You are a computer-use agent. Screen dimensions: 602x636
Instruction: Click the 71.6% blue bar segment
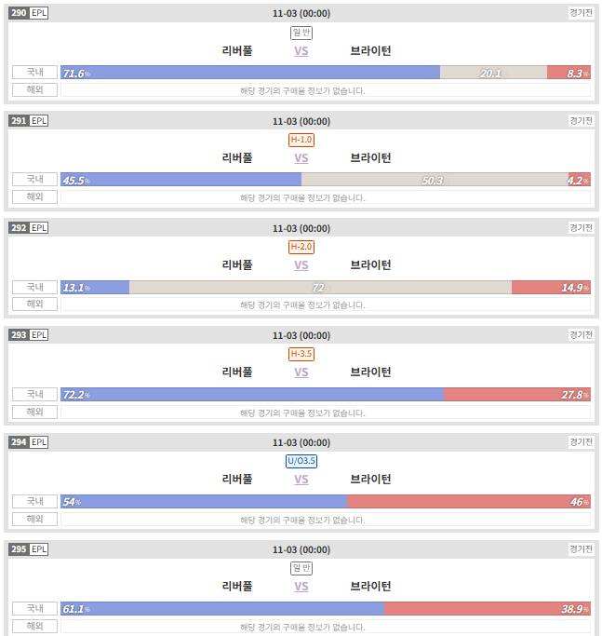click(x=250, y=73)
